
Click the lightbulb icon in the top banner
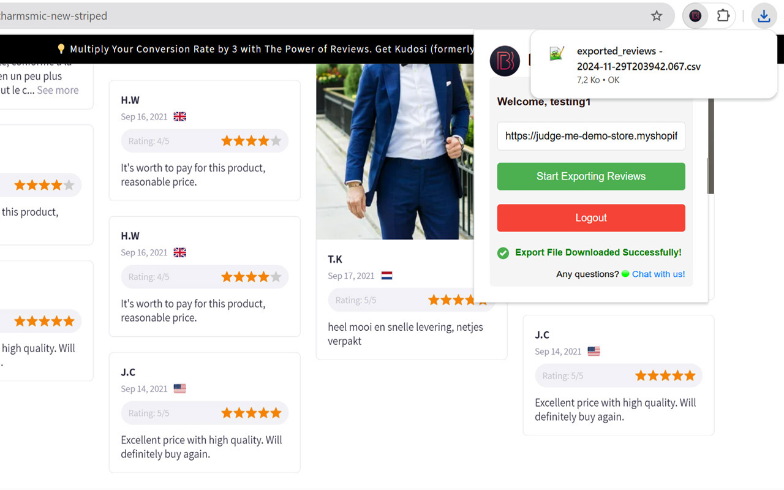pyautogui.click(x=61, y=48)
